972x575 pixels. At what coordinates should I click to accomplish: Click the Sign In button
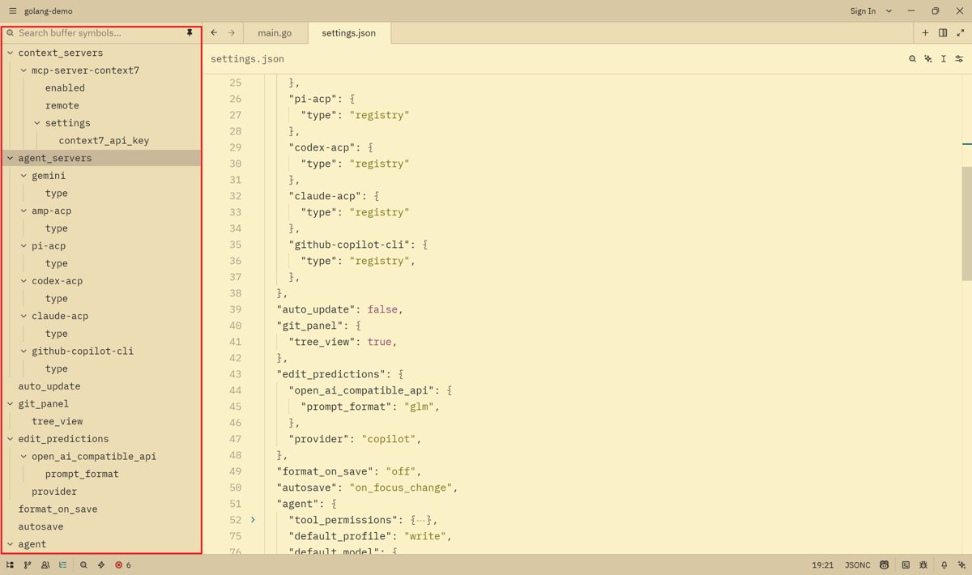(x=863, y=11)
